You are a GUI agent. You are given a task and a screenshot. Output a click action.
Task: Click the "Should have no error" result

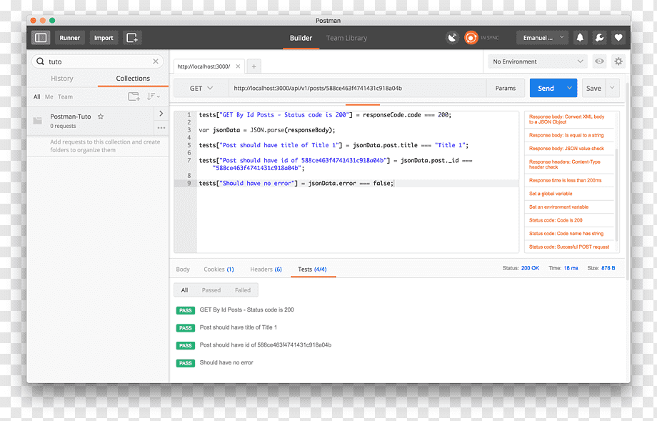coord(226,362)
